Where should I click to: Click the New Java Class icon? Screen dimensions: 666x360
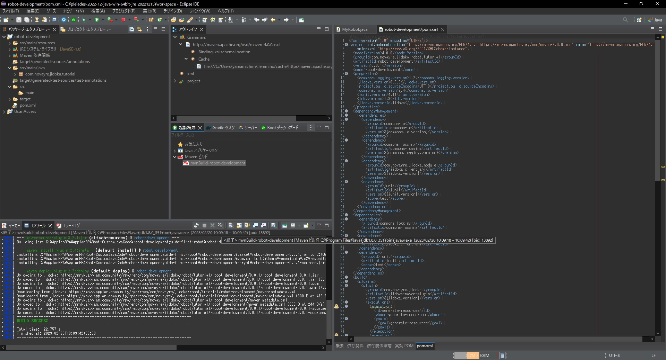click(x=160, y=20)
